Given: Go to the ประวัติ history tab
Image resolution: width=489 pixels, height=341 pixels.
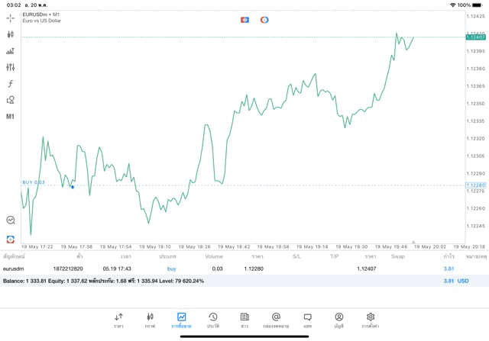Looking at the screenshot, I should pyautogui.click(x=212, y=320).
